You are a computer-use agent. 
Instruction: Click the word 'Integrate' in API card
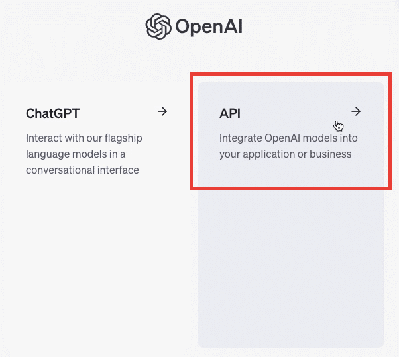[x=241, y=139]
